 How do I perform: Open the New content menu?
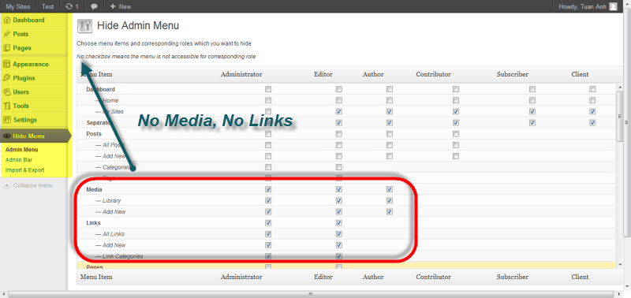[121, 6]
